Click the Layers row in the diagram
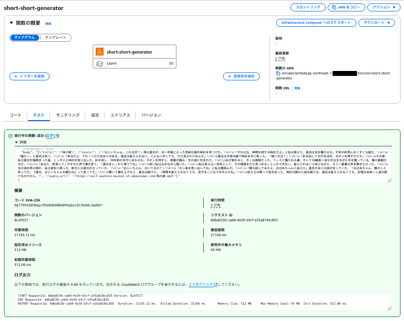Screen dimensions: 404x321 pos(134,64)
